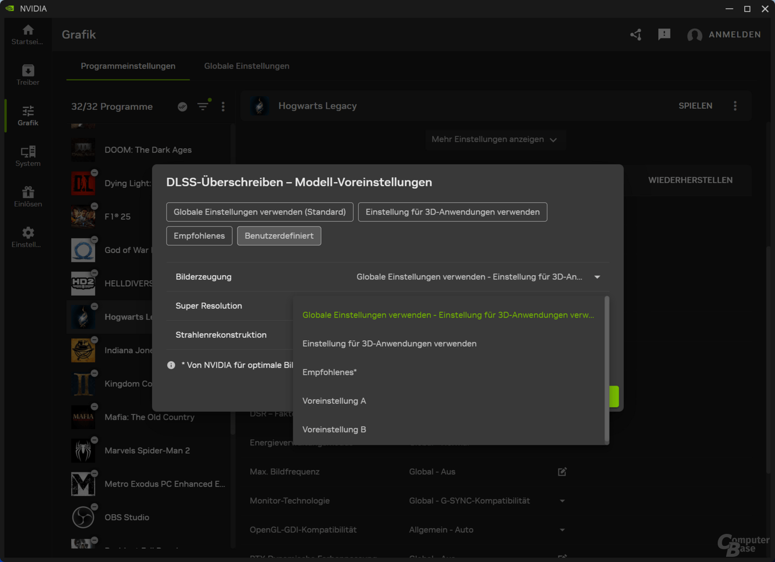Switch to the Programmeinstellungen tab
Image resolution: width=775 pixels, height=562 pixels.
pyautogui.click(x=128, y=66)
